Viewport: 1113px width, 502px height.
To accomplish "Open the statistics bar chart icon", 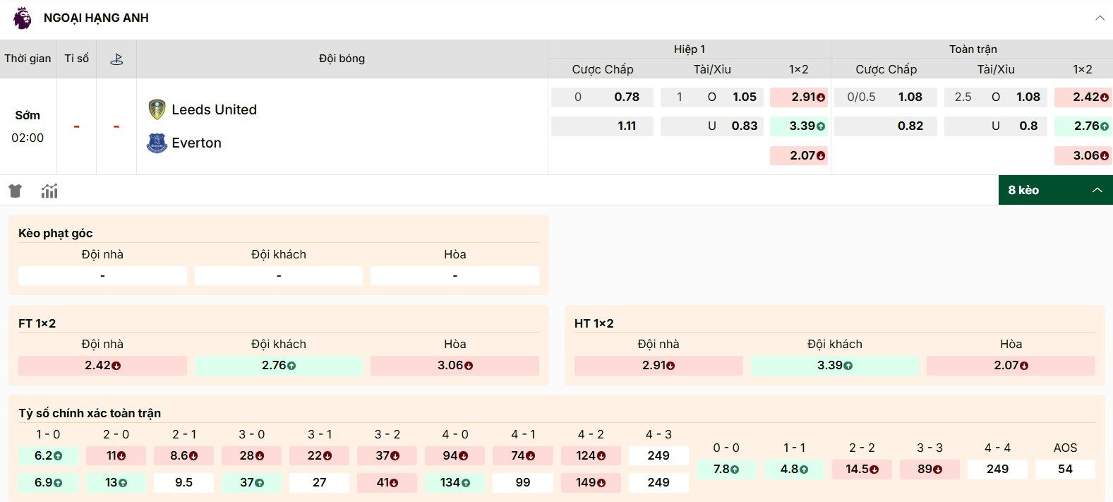I will [49, 191].
